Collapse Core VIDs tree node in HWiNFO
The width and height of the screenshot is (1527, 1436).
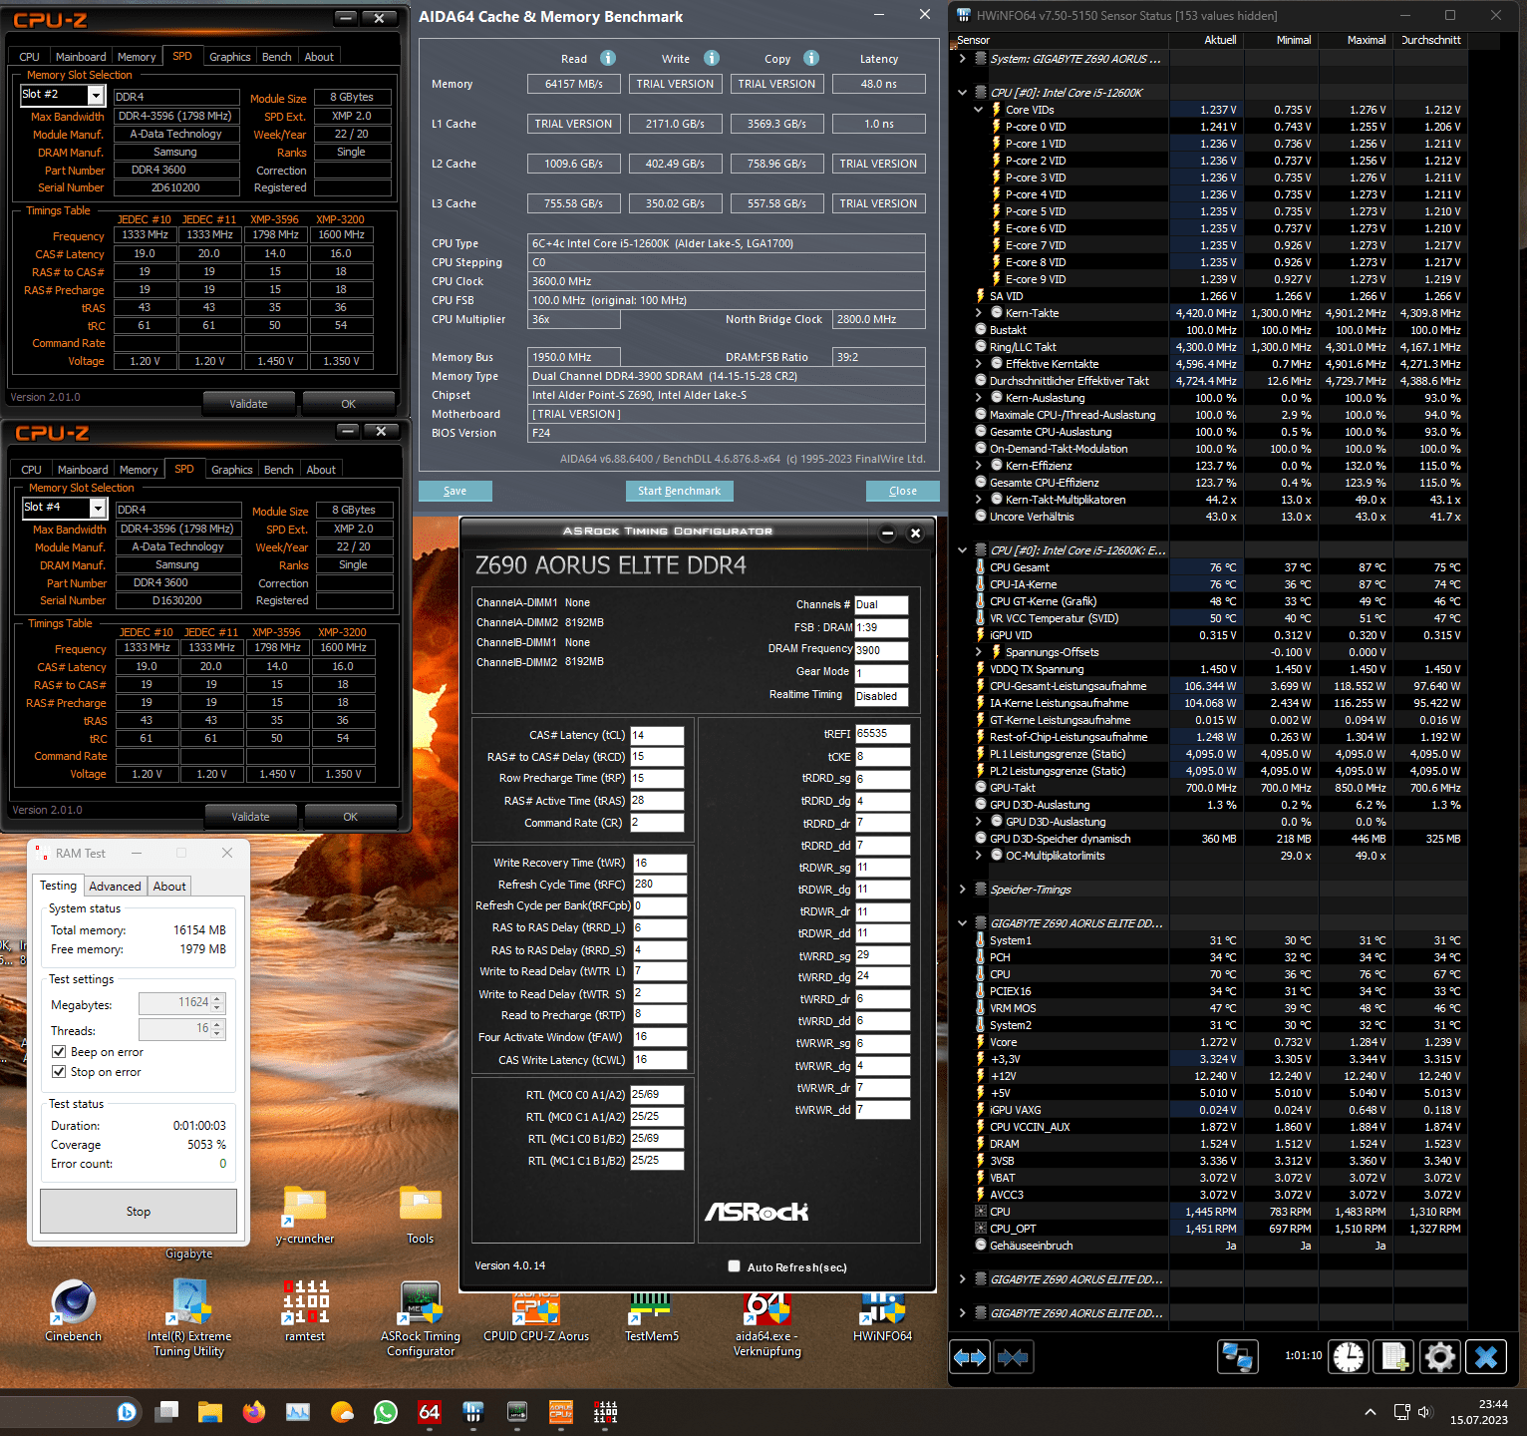point(979,110)
